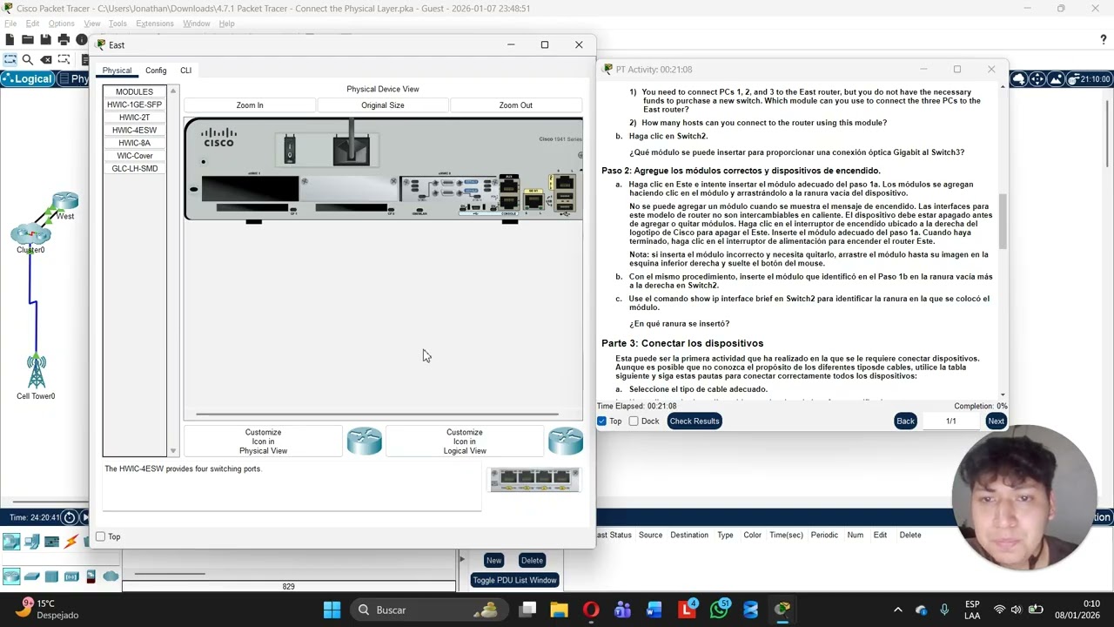
Task: Click the Print toolbar icon
Action: pos(64,39)
